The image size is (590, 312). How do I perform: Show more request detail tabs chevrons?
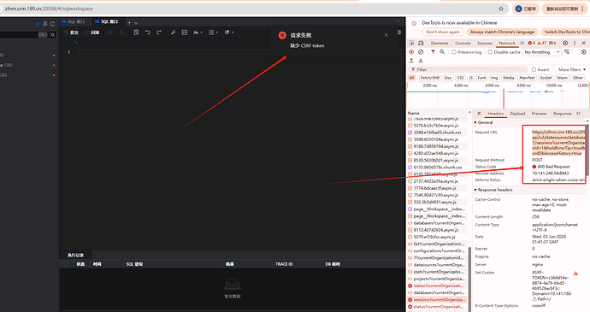[x=578, y=114]
